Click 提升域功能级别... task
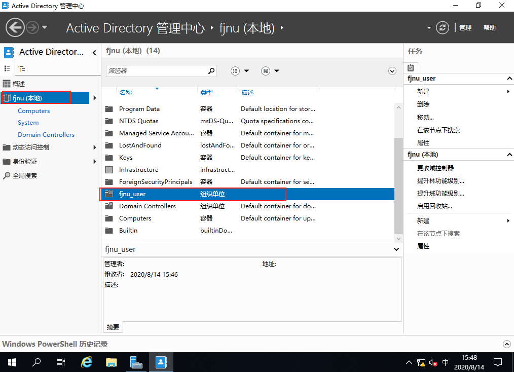 pyautogui.click(x=440, y=194)
